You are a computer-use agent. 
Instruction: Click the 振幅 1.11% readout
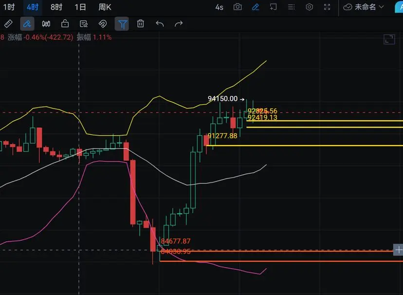pos(94,37)
